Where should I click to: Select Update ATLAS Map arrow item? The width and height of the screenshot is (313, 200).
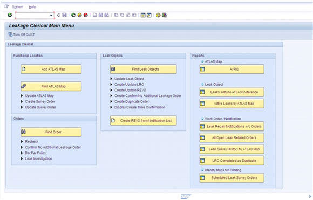coord(37,96)
